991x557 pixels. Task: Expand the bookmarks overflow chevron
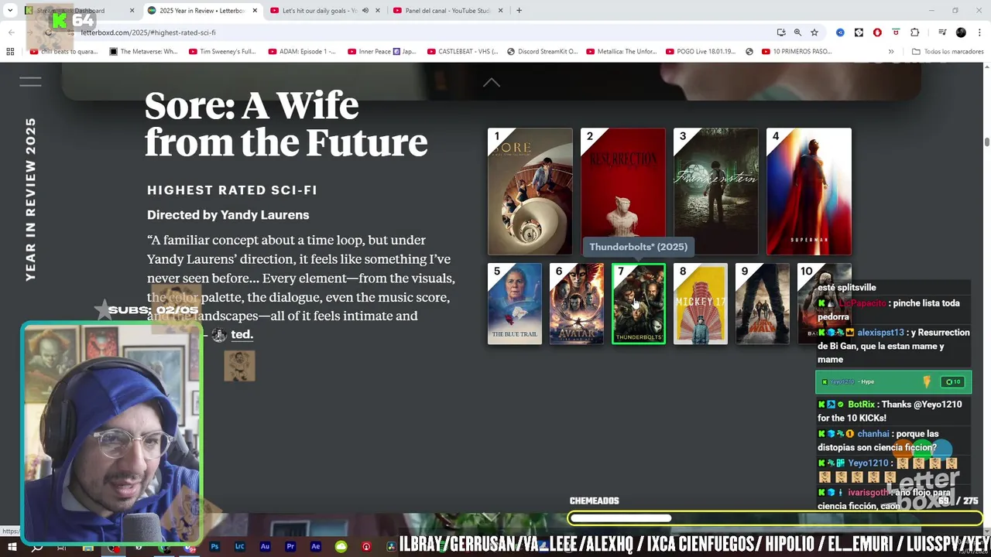pyautogui.click(x=891, y=52)
